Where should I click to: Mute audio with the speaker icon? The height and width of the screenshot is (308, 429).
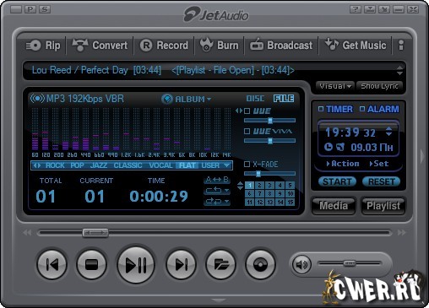301,264
